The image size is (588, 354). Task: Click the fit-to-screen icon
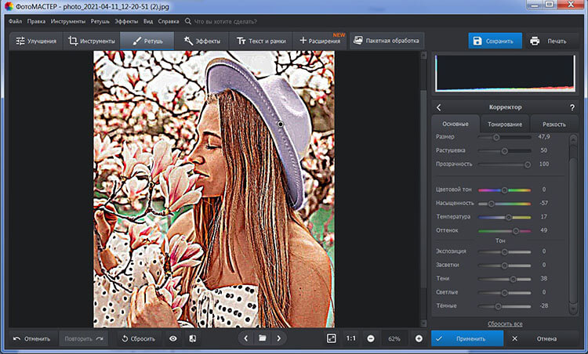tap(331, 338)
